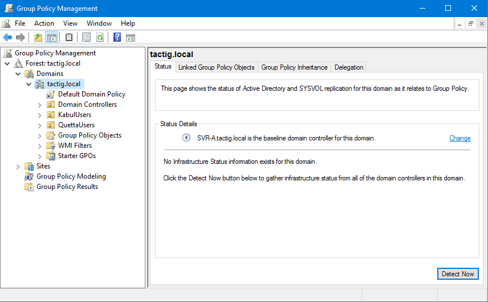The image size is (488, 302).
Task: Switch to Group Policy Inheritance tab
Action: click(294, 67)
